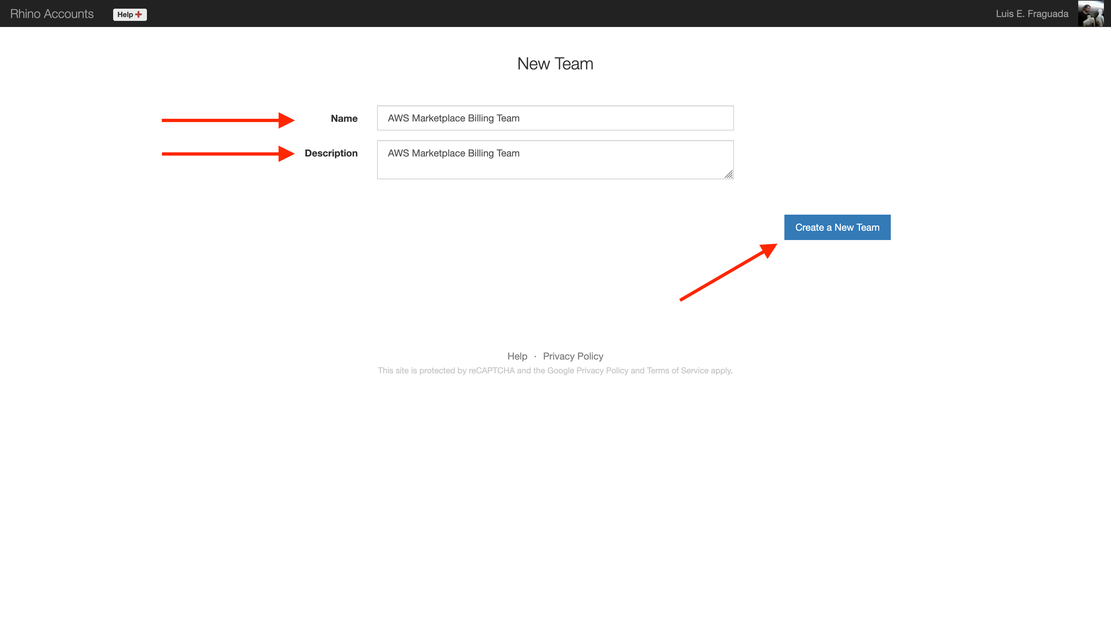This screenshot has width=1111, height=624.
Task: Open the Rhino Accounts home link
Action: tap(52, 14)
